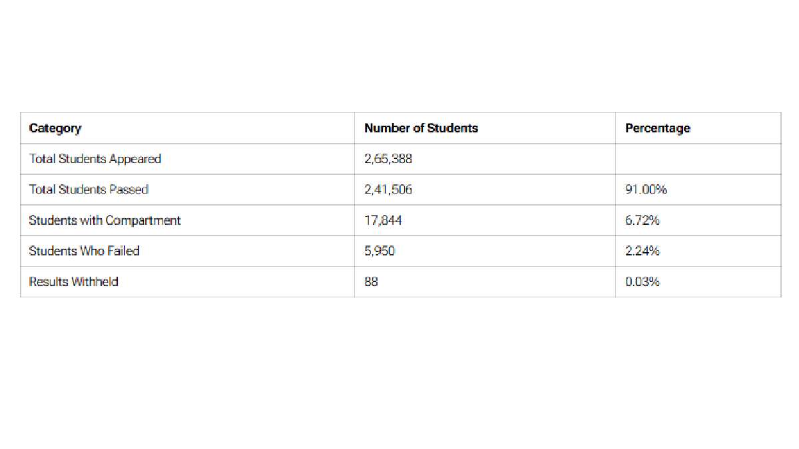
Task: Click the 2,65,388 students value
Action: coord(388,159)
